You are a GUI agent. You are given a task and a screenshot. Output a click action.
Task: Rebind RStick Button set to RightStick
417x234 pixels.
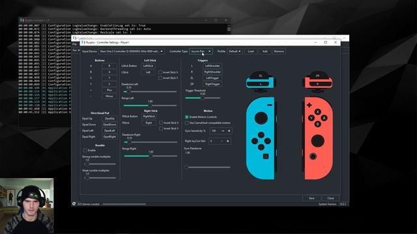pos(149,116)
